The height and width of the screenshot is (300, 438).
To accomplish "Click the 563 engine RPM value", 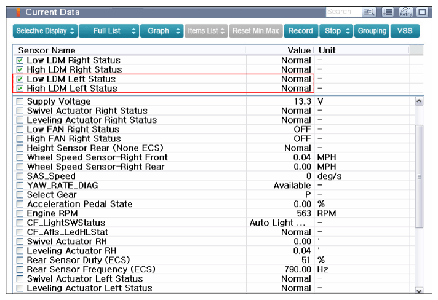I will 304,213.
